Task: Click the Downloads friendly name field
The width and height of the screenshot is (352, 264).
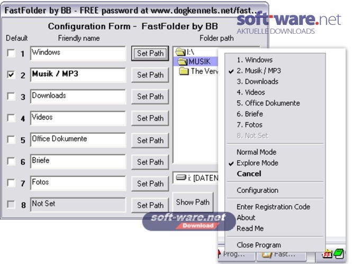Action: pyautogui.click(x=78, y=97)
